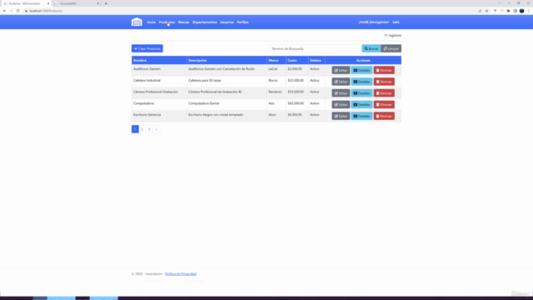Go to pagination page 3
Screen dimensions: 533x300
[149, 129]
